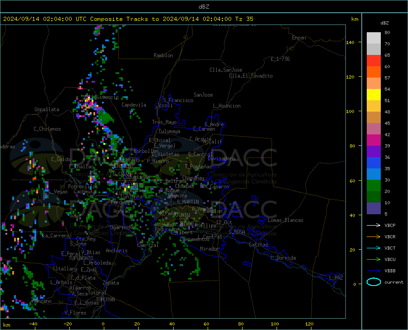Click the blue VBBB arrow legend icon
The width and height of the screenshot is (408, 330).
click(374, 271)
